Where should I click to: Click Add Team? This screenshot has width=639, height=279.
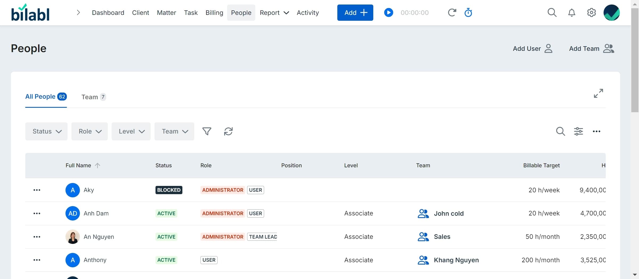click(592, 48)
